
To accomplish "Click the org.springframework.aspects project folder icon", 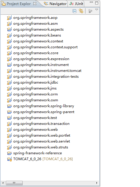I will tap(9, 29).
